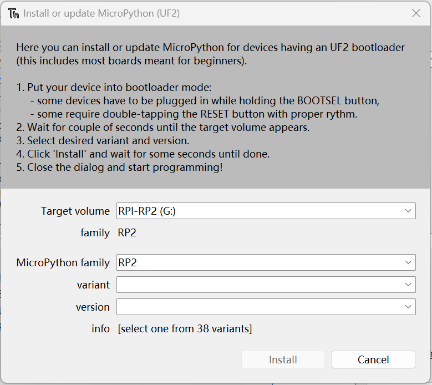Expand the Target volume dropdown arrow
This screenshot has height=385, width=432.
coord(408,211)
